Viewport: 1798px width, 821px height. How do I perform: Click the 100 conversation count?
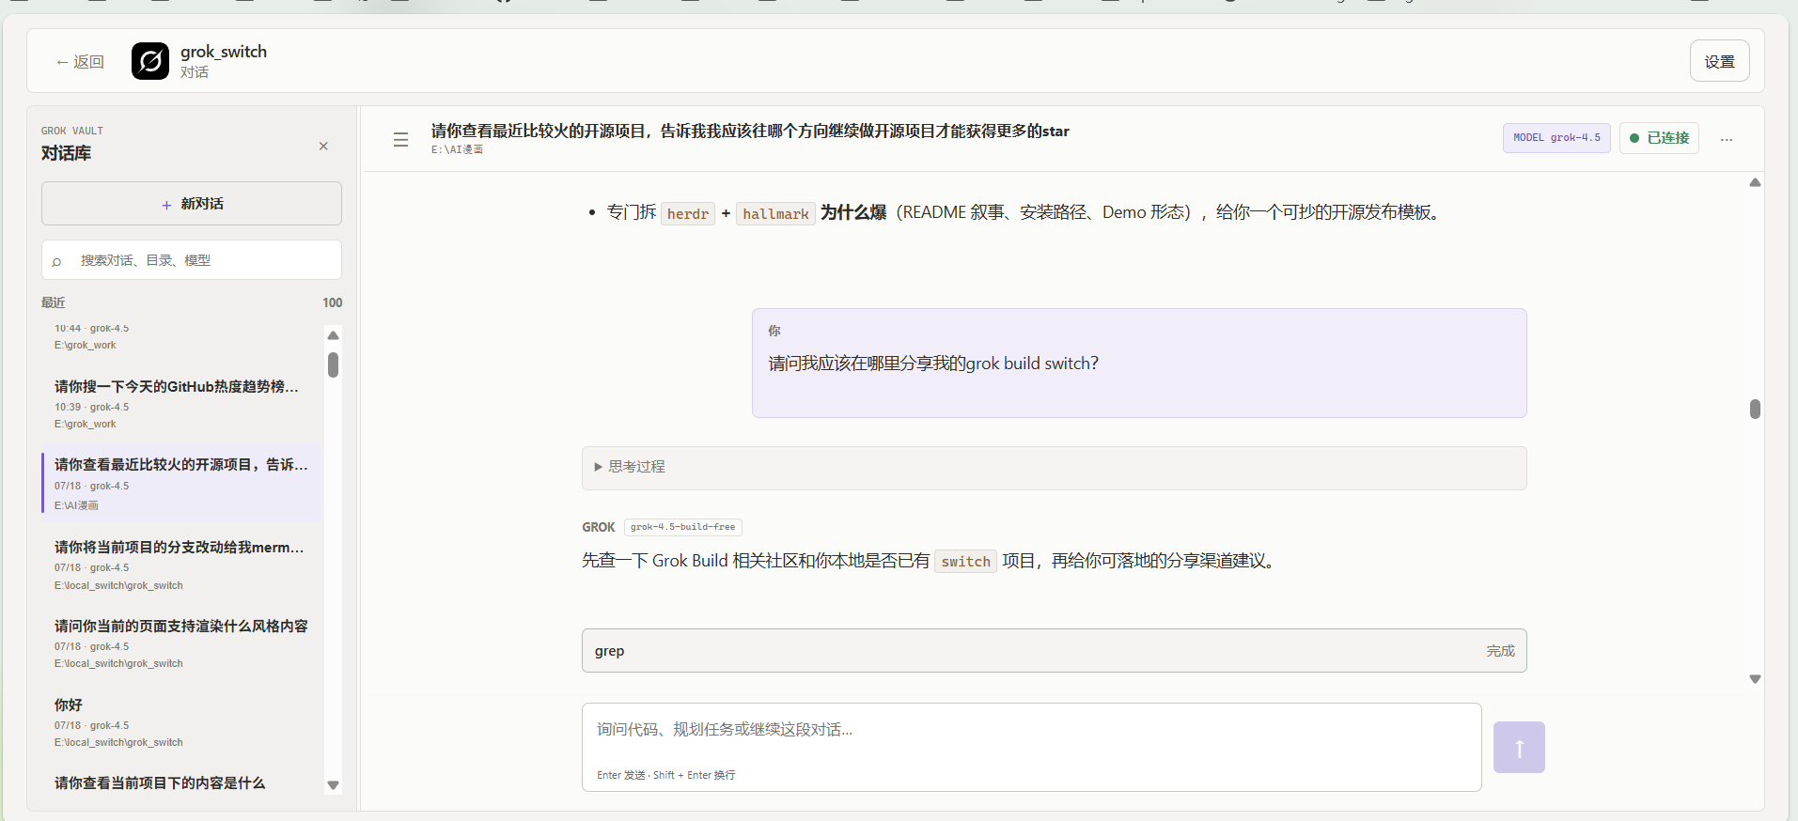point(333,302)
